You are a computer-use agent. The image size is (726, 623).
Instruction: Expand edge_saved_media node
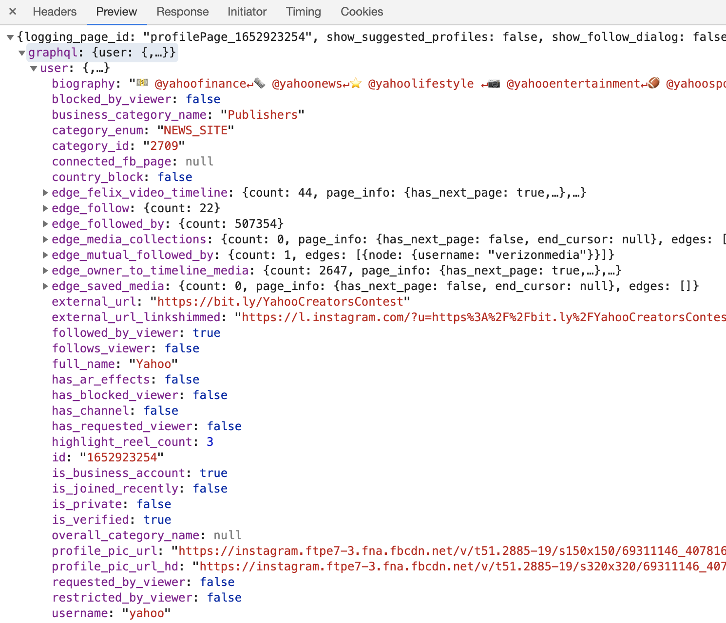pyautogui.click(x=45, y=286)
